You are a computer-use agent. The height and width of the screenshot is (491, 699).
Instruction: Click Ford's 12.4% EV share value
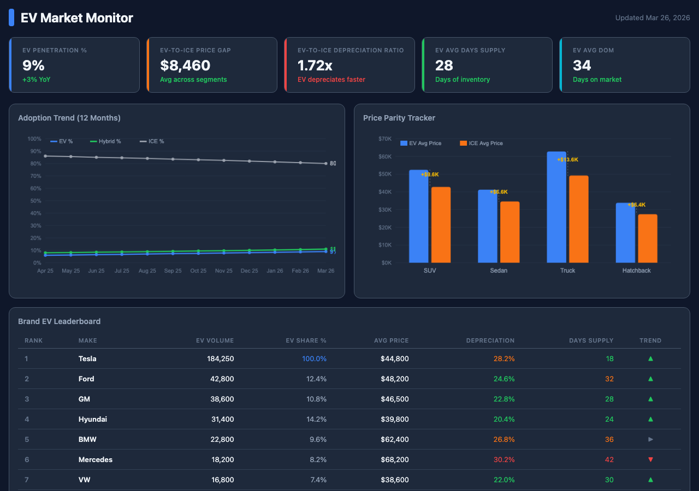click(317, 379)
